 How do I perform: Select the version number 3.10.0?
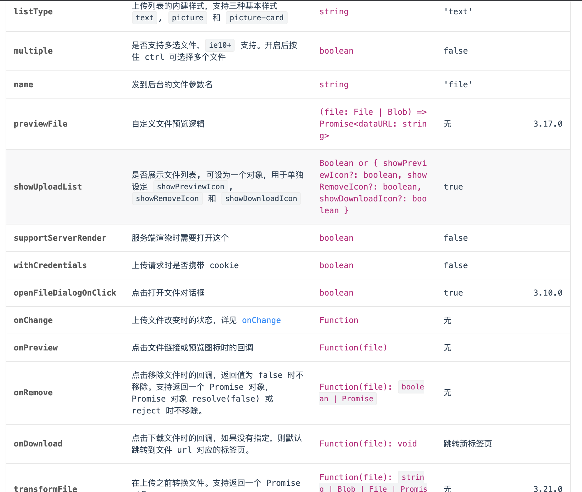click(x=547, y=292)
